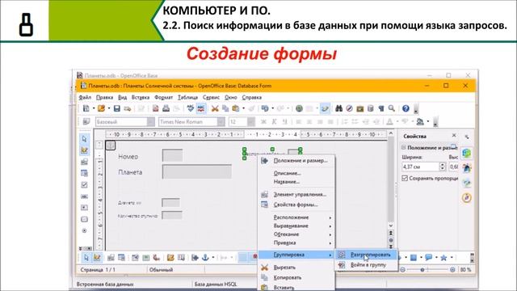Click the Планета text field on the form
This screenshot has height=291, width=517.
(x=197, y=172)
